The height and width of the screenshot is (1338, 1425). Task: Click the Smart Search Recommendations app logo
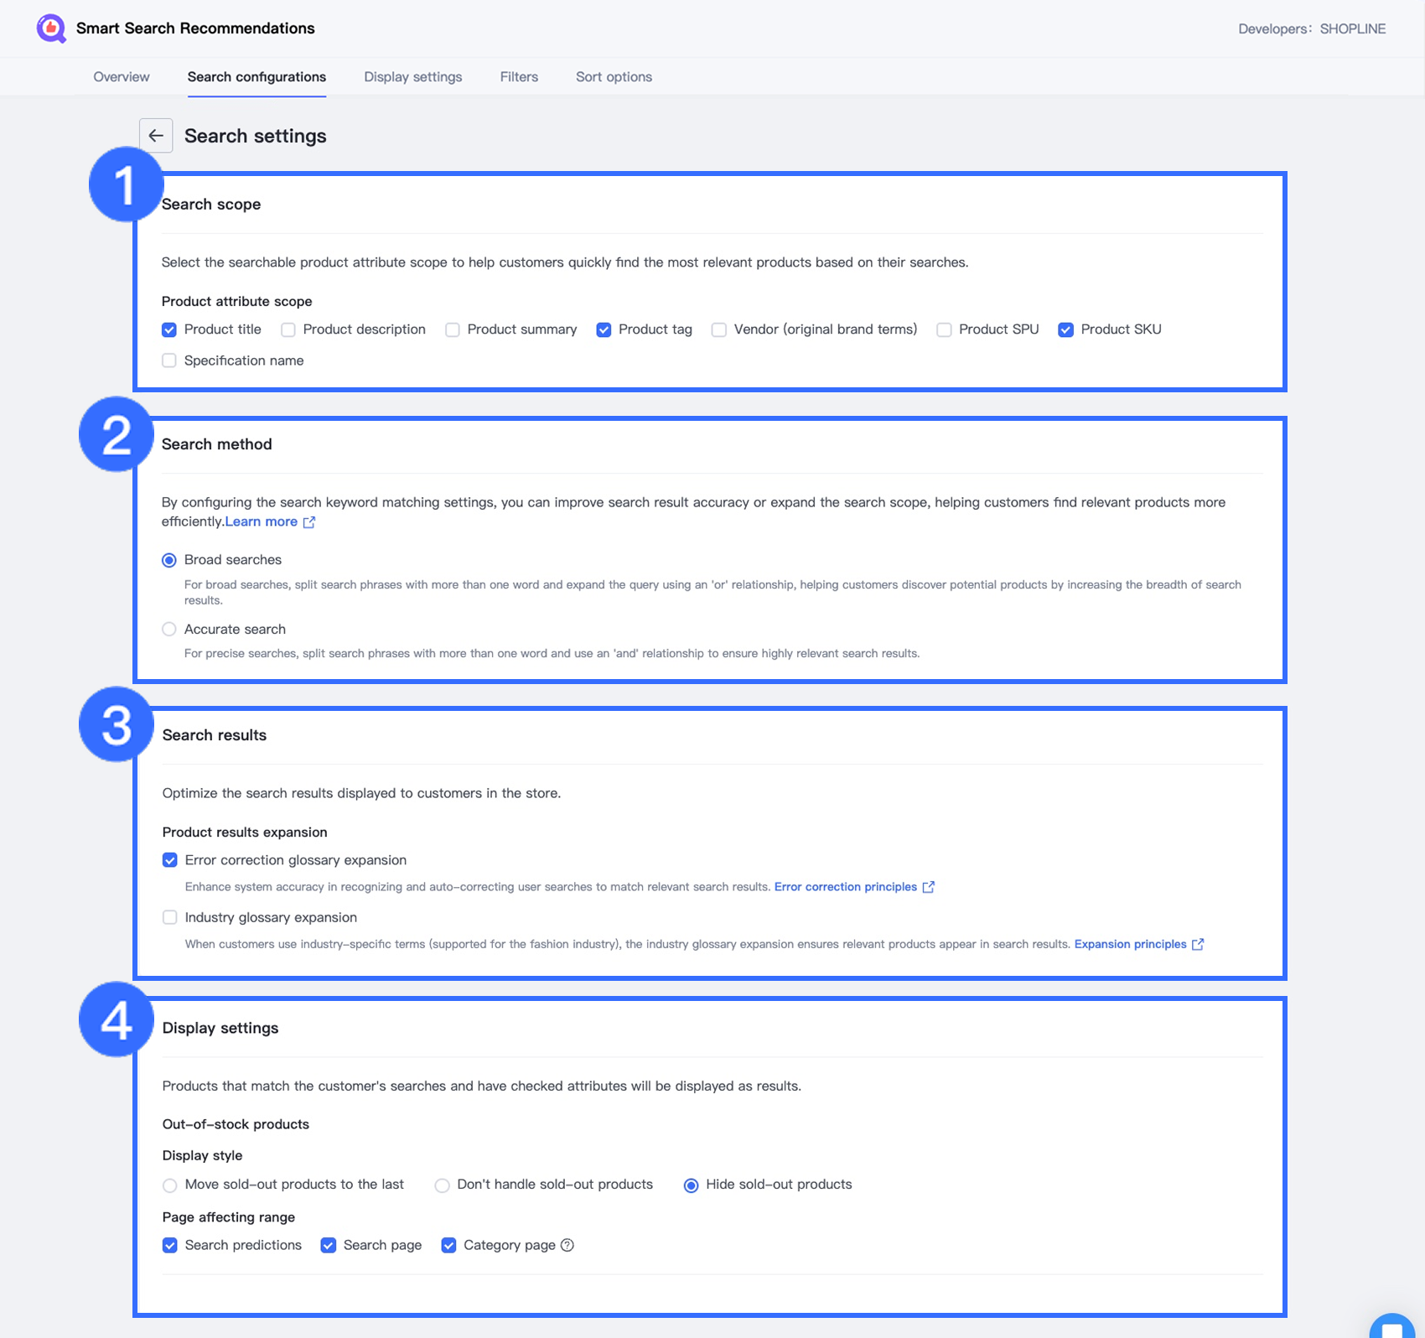[x=51, y=29]
